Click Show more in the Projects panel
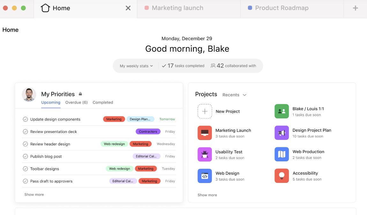Screen dimensions: 367x215 pyautogui.click(x=207, y=195)
